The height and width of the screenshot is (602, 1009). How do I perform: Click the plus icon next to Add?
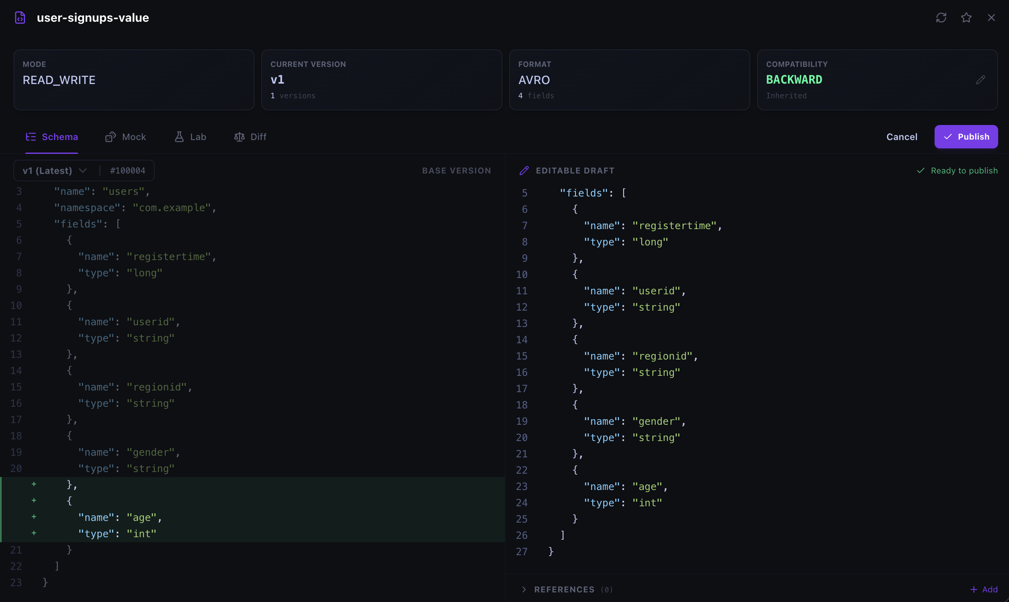tap(974, 589)
